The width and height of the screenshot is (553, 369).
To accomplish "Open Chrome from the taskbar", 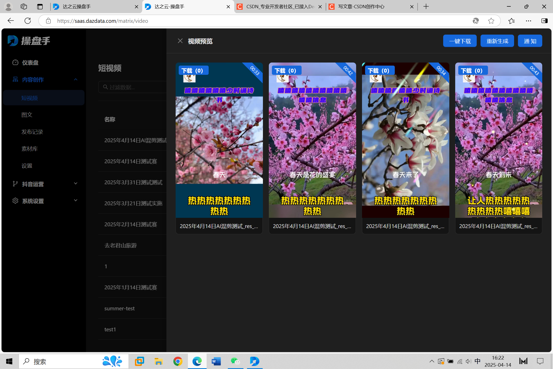I will (178, 361).
